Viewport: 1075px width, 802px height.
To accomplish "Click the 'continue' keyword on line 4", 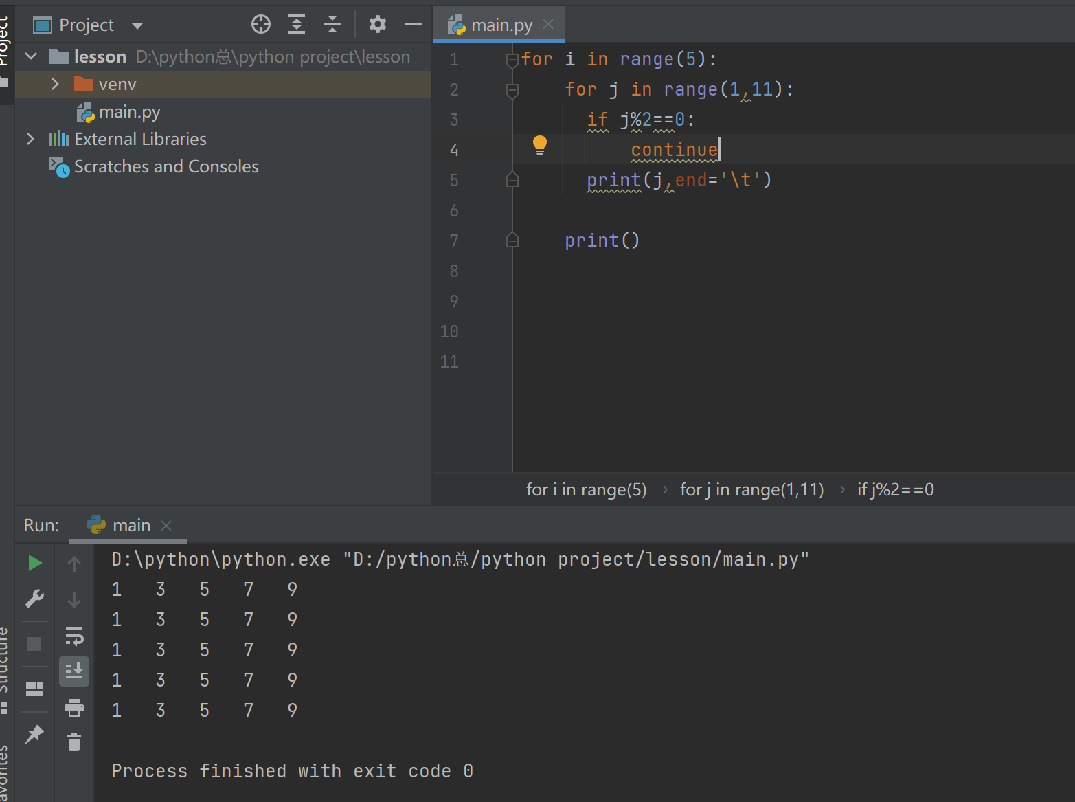I will point(674,150).
